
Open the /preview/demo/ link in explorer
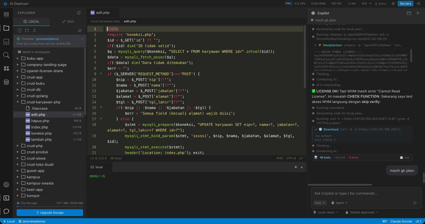[47, 39]
